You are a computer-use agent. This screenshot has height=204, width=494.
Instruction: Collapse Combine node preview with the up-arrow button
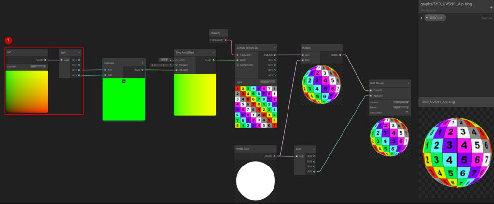coord(124,81)
